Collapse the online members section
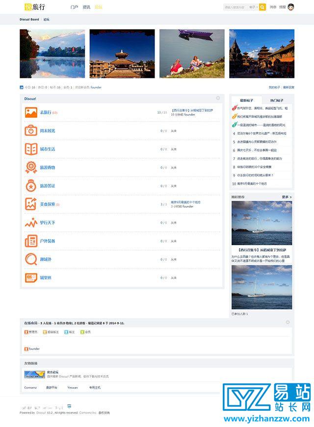This screenshot has height=427, width=314. pos(288,323)
